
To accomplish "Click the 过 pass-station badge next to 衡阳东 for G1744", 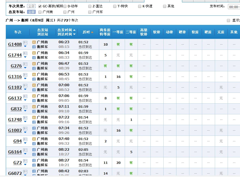I will (x=34, y=57).
